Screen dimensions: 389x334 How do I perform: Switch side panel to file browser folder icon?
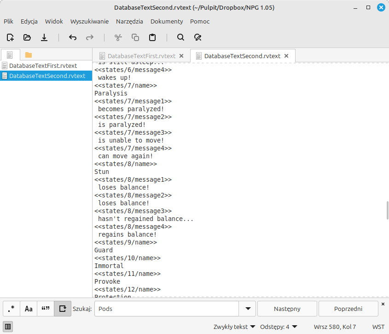click(x=29, y=55)
